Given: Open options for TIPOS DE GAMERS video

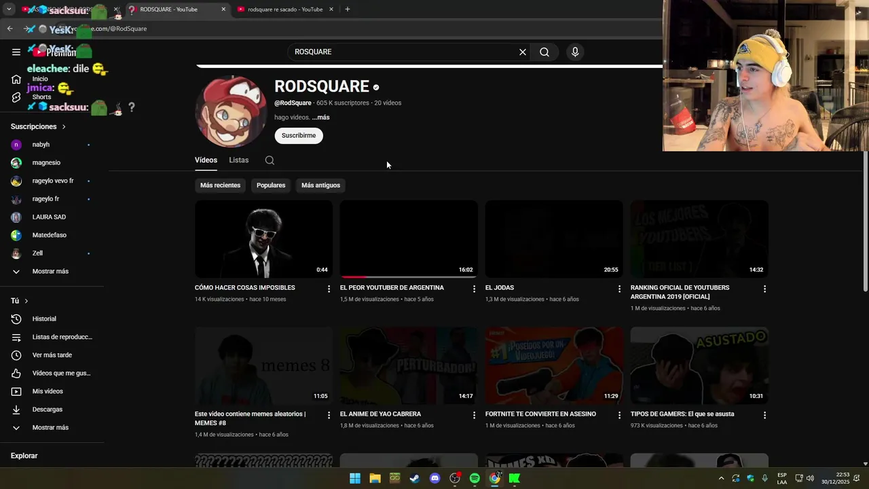Looking at the screenshot, I should (x=764, y=415).
